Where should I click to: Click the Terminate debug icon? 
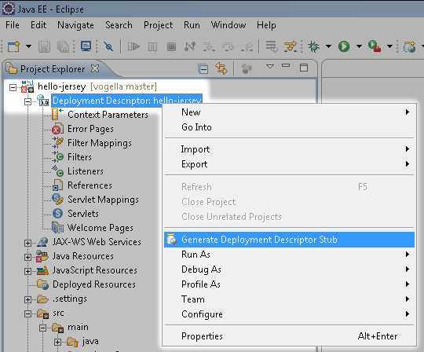coord(171,47)
